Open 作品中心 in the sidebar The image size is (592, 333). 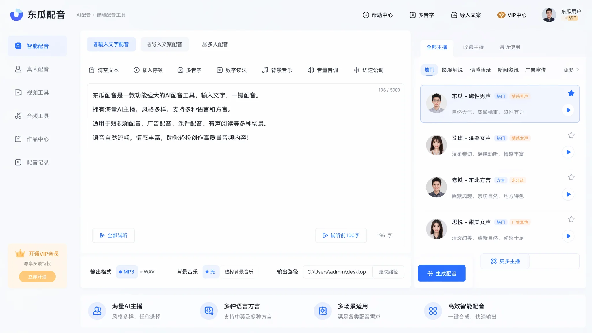click(37, 139)
